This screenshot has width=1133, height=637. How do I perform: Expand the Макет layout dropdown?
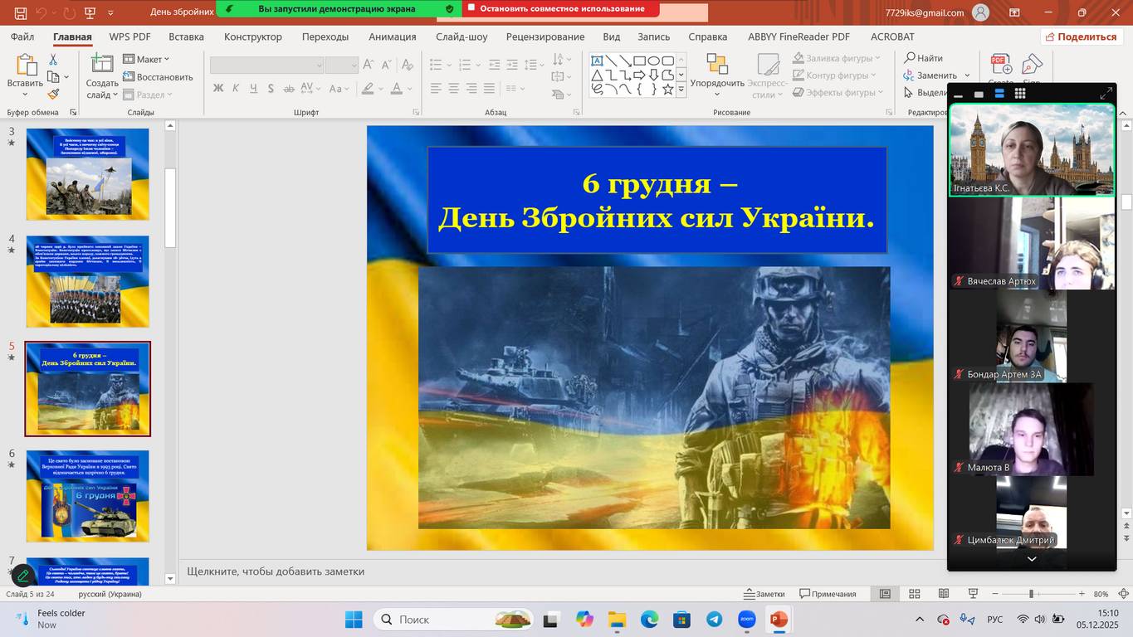pos(147,59)
